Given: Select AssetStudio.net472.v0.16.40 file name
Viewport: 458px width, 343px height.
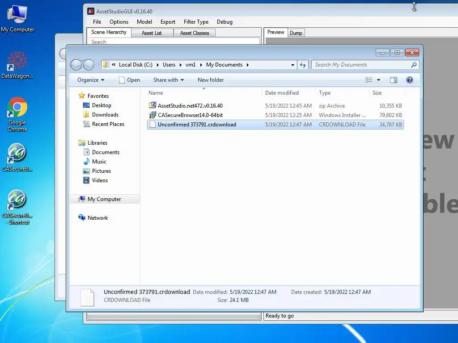Looking at the screenshot, I should coord(190,105).
